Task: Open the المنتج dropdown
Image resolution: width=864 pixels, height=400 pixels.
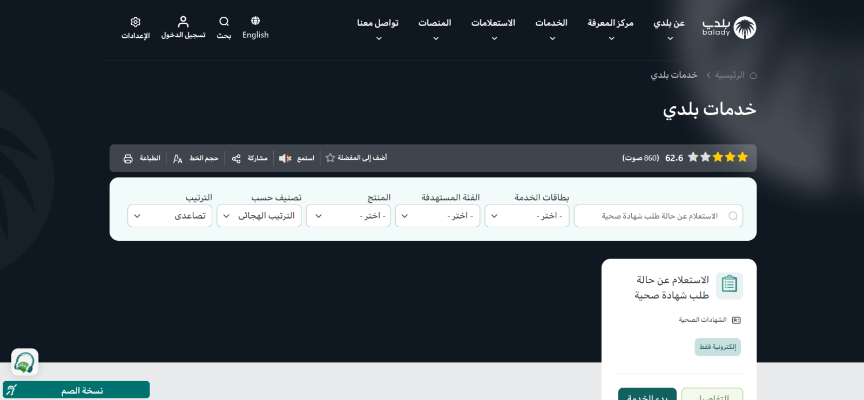Action: [348, 216]
